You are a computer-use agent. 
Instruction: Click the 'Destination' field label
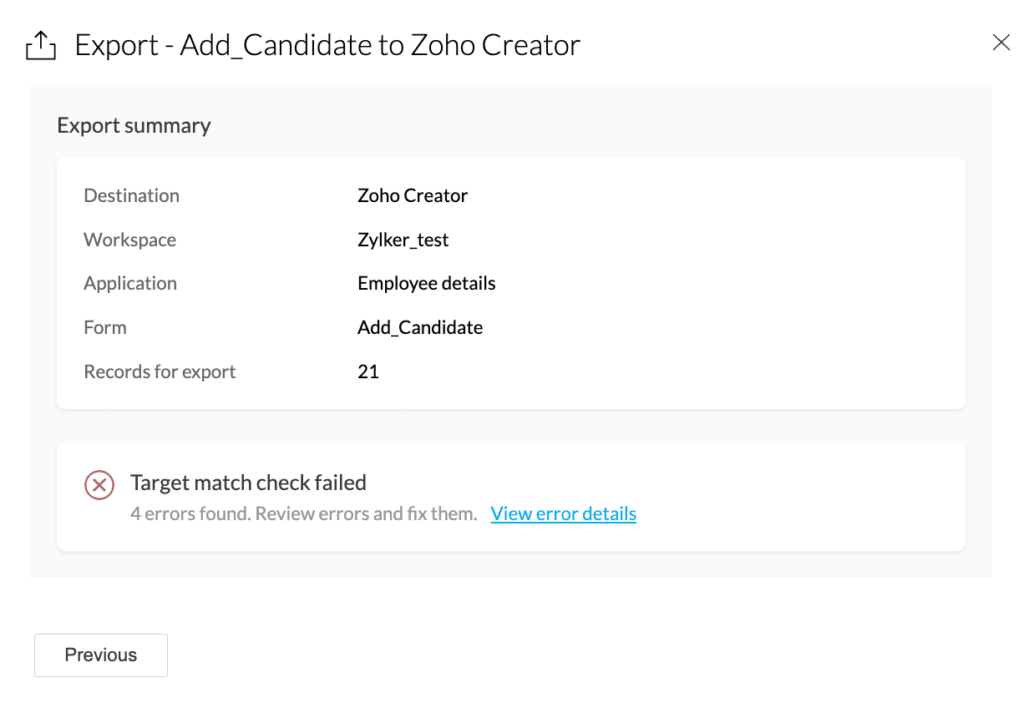131,195
